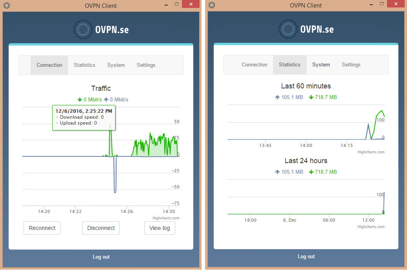Screen dimensions: 407x270
Task: Click the 06:00 time label on 24 hours chart
Action: coord(329,220)
